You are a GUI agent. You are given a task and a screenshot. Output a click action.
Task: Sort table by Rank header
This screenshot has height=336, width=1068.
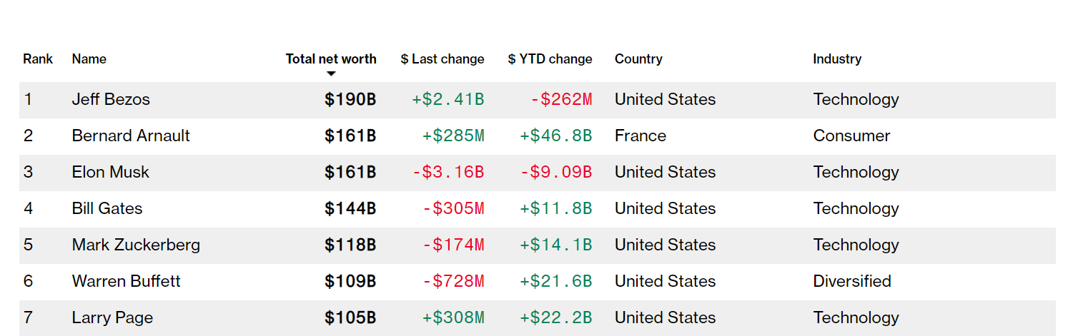38,59
